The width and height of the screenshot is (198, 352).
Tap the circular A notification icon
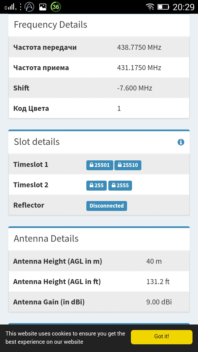[x=29, y=7]
